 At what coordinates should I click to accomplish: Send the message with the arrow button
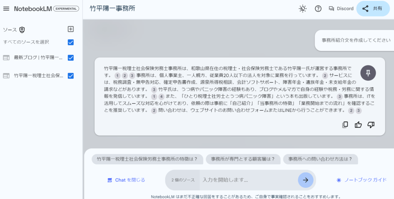click(x=306, y=180)
